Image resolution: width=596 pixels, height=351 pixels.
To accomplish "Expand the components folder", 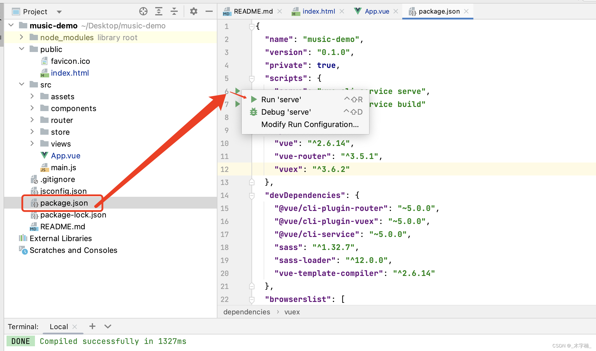I will 32,108.
